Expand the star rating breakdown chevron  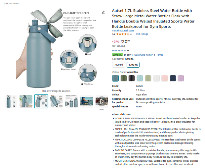(131, 34)
